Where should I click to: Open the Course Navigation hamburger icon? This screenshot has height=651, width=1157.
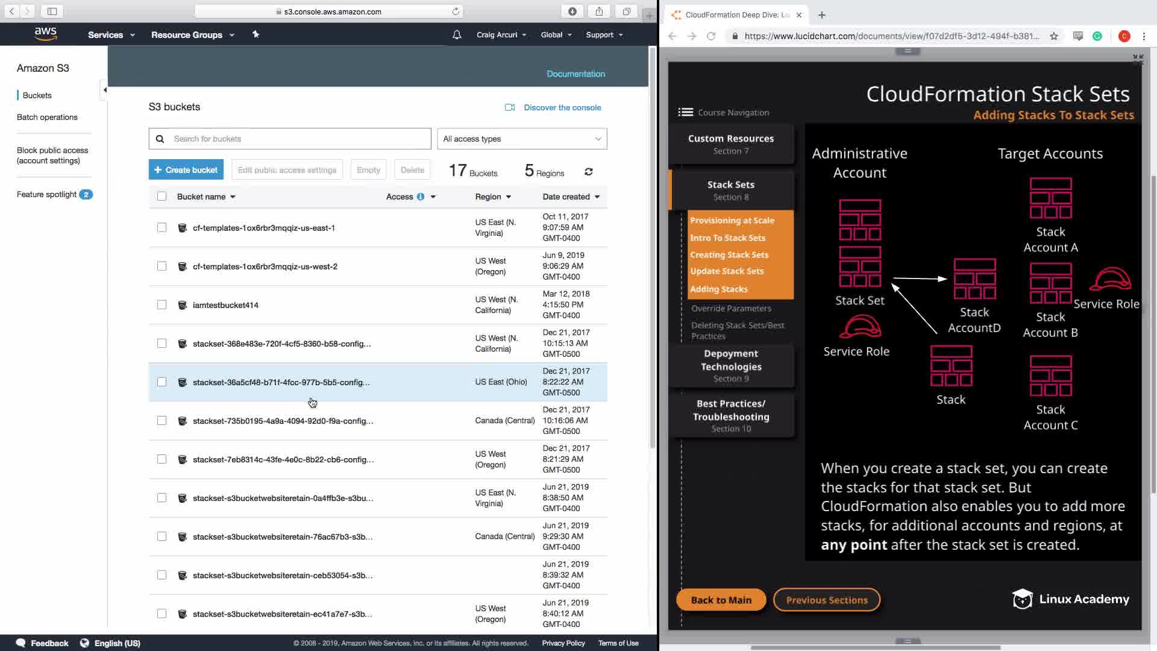pyautogui.click(x=685, y=112)
